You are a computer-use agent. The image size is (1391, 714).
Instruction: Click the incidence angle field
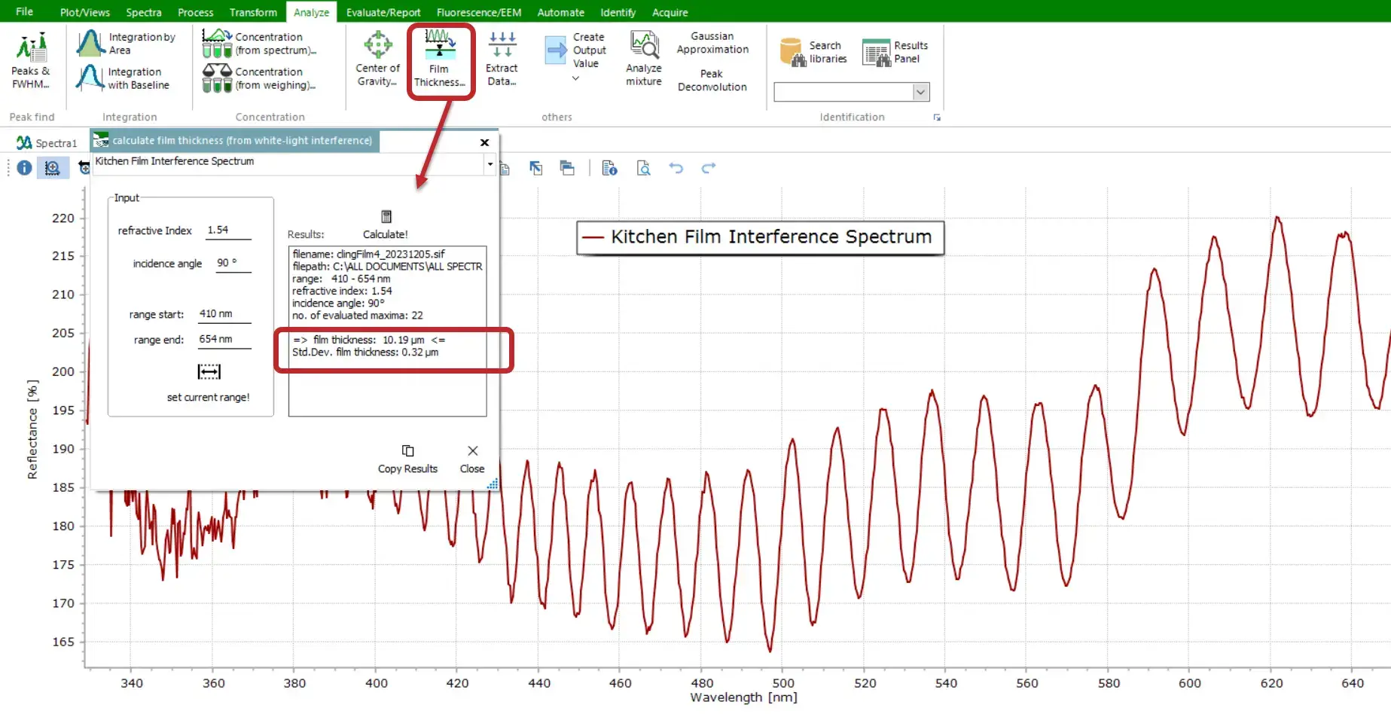[233, 263]
